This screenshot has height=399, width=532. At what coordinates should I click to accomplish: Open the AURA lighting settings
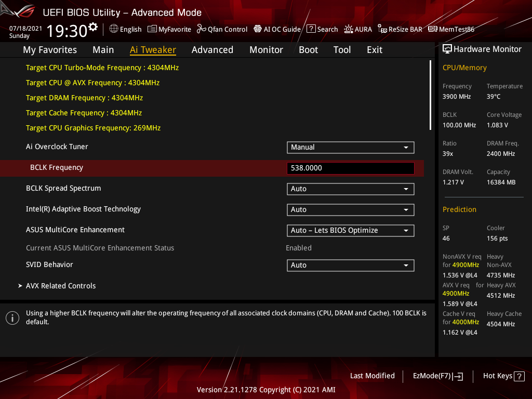click(358, 29)
